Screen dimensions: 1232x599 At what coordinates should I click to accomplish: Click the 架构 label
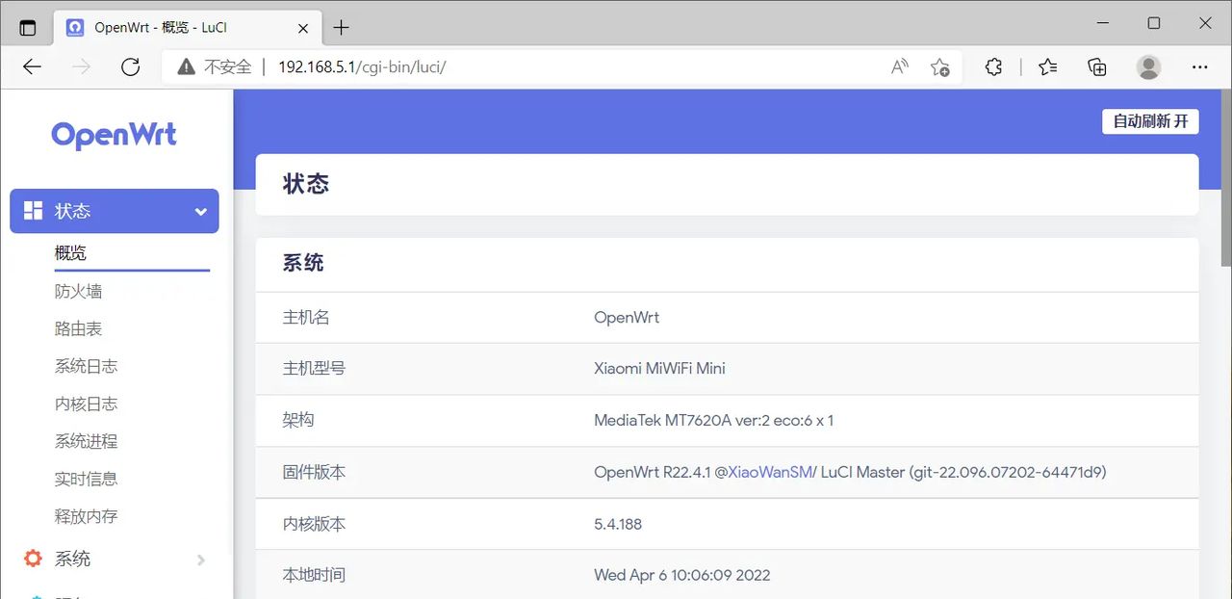[298, 420]
